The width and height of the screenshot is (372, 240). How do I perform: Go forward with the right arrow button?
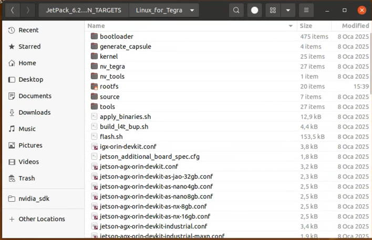(27, 10)
